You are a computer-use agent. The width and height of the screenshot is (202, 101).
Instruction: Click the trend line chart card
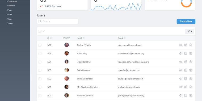point(116,5)
